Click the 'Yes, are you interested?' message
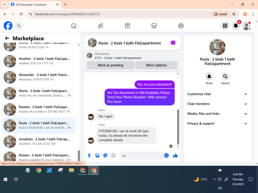The height and width of the screenshot is (193, 258). click(154, 84)
